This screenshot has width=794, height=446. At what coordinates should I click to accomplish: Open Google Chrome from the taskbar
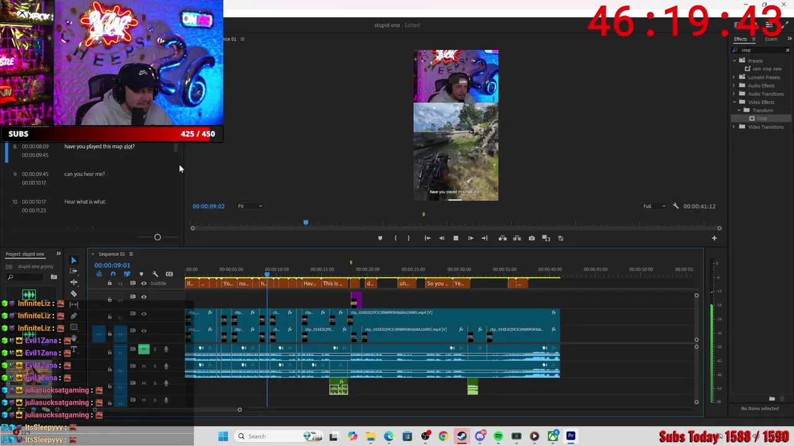coord(443,436)
